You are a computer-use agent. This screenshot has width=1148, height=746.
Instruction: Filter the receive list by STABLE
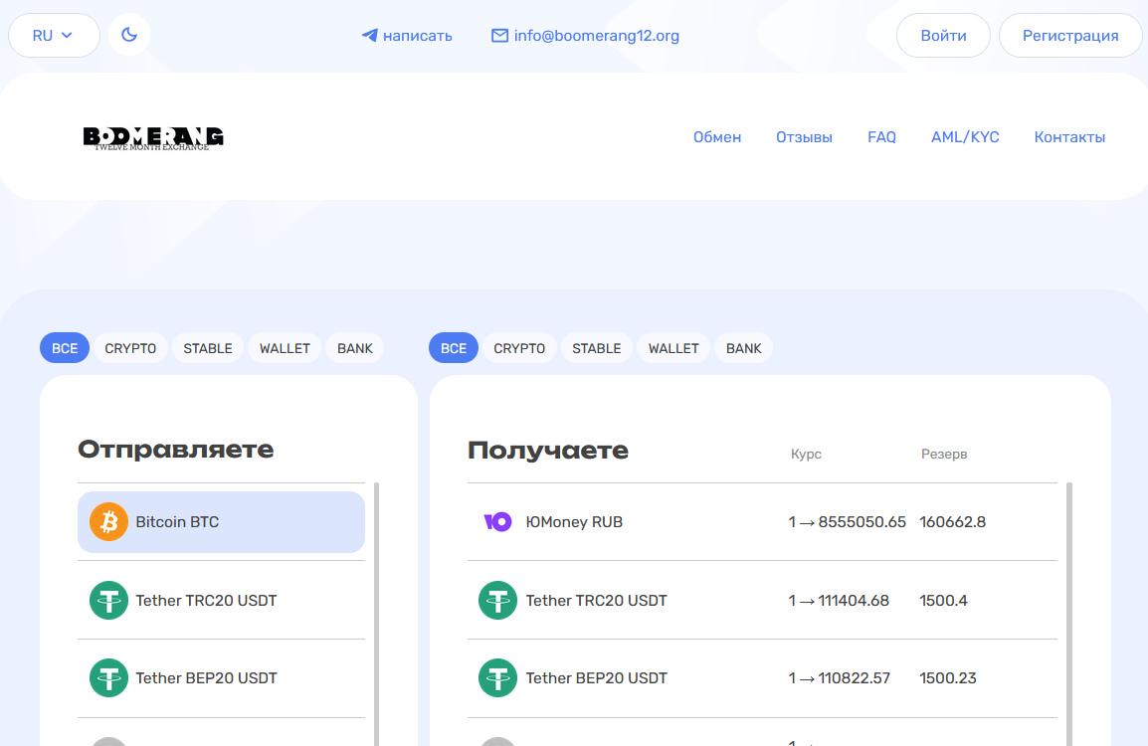pos(597,348)
